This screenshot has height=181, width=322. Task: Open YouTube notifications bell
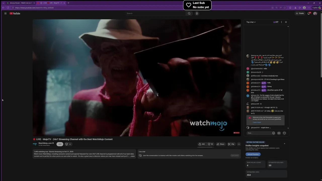click(x=309, y=13)
